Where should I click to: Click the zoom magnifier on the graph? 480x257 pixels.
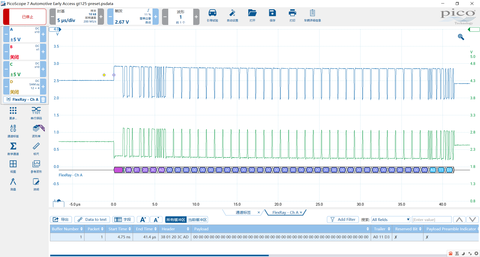[461, 37]
